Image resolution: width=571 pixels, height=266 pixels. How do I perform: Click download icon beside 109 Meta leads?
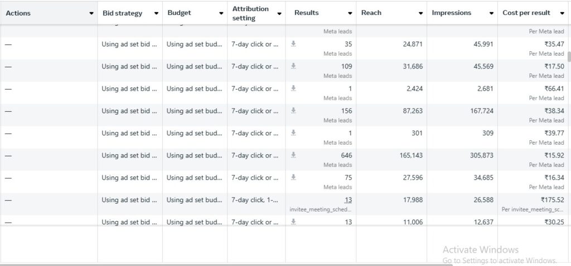tap(293, 66)
